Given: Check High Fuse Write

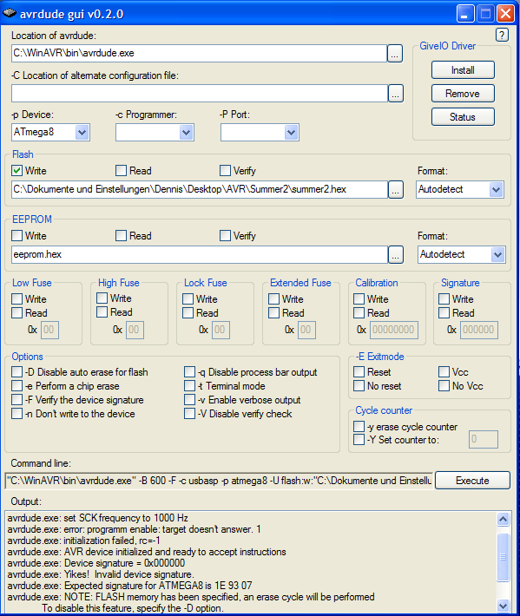Looking at the screenshot, I should (x=102, y=298).
